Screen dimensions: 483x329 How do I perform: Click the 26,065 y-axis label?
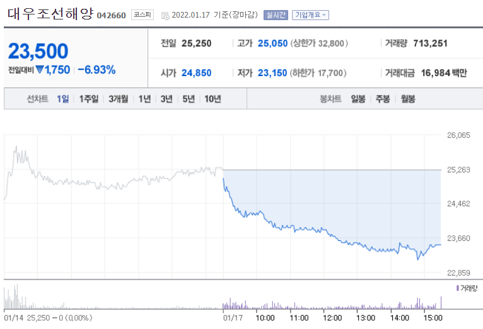pyautogui.click(x=458, y=135)
